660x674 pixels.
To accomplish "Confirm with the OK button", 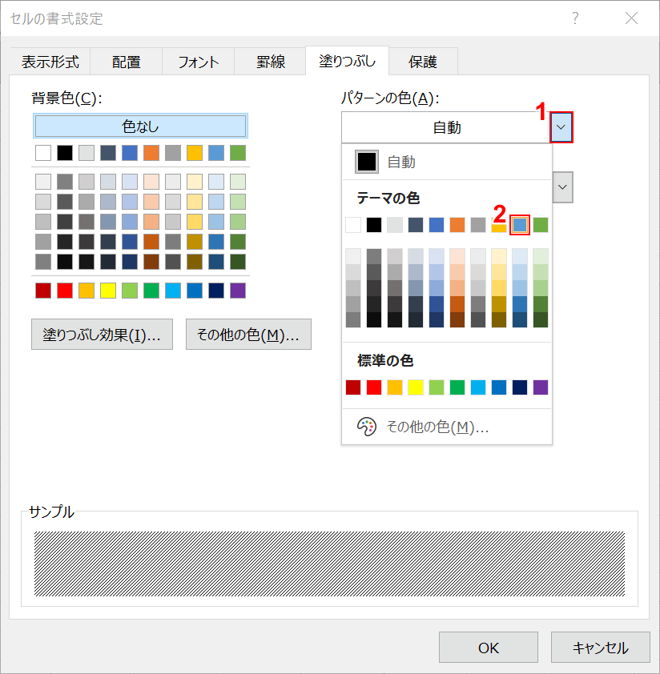I will [x=489, y=648].
